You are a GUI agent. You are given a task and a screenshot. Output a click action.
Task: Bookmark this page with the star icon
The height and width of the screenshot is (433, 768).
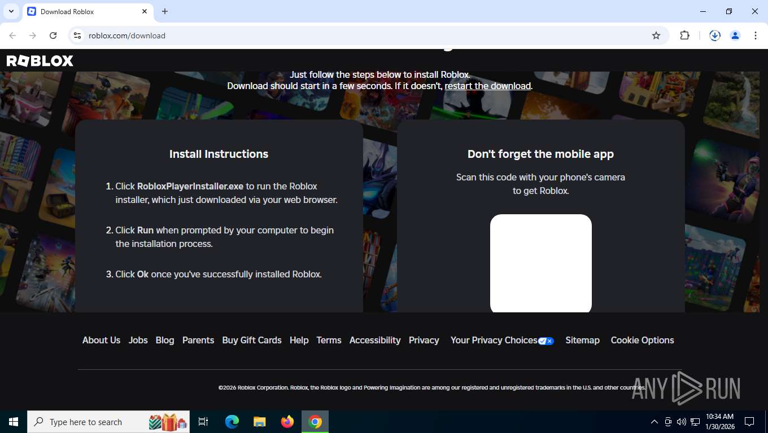point(656,36)
